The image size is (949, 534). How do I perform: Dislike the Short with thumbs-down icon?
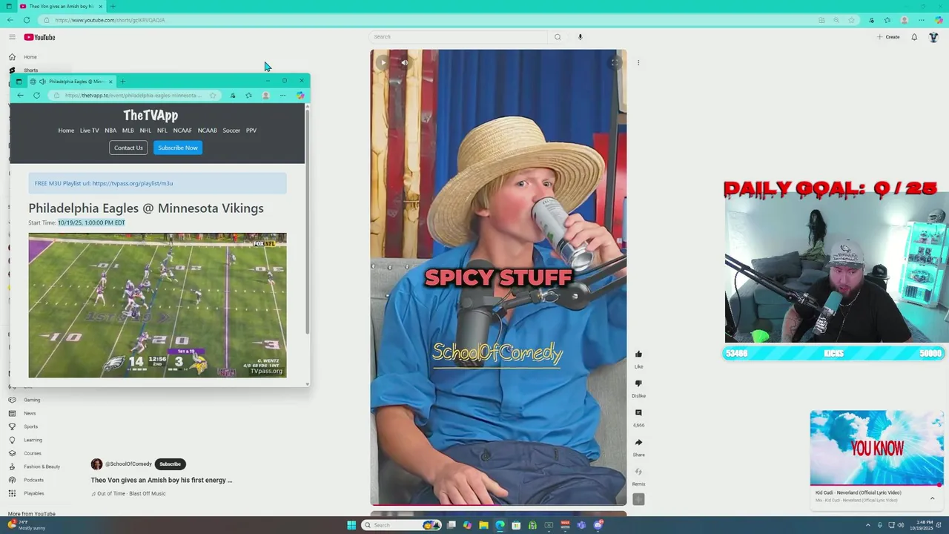coord(638,383)
